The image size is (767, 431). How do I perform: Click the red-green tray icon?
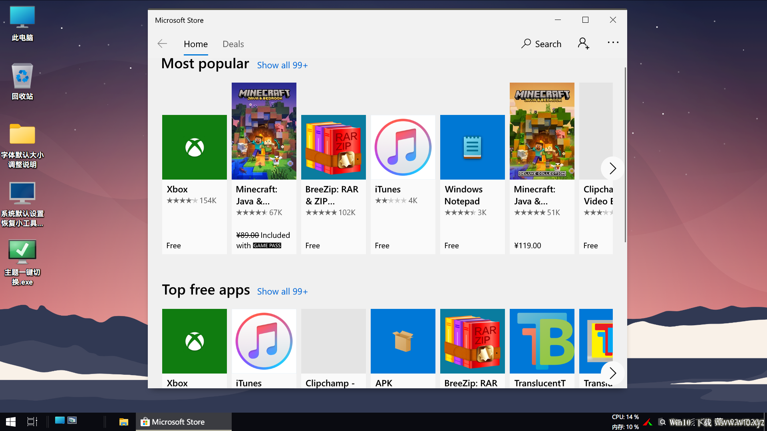tap(648, 422)
